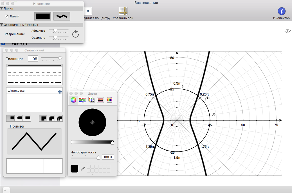
Task: Collapse the Ограниченный график section
Action: 1,25
